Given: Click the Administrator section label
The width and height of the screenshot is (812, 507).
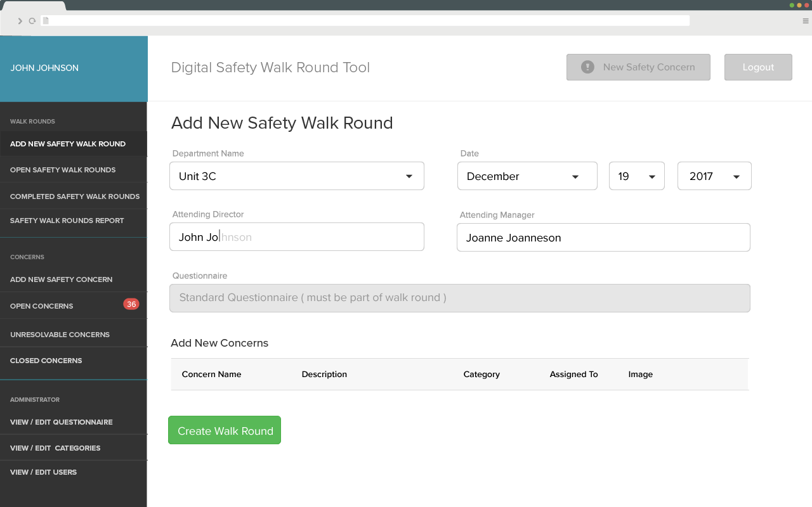Looking at the screenshot, I should (35, 400).
